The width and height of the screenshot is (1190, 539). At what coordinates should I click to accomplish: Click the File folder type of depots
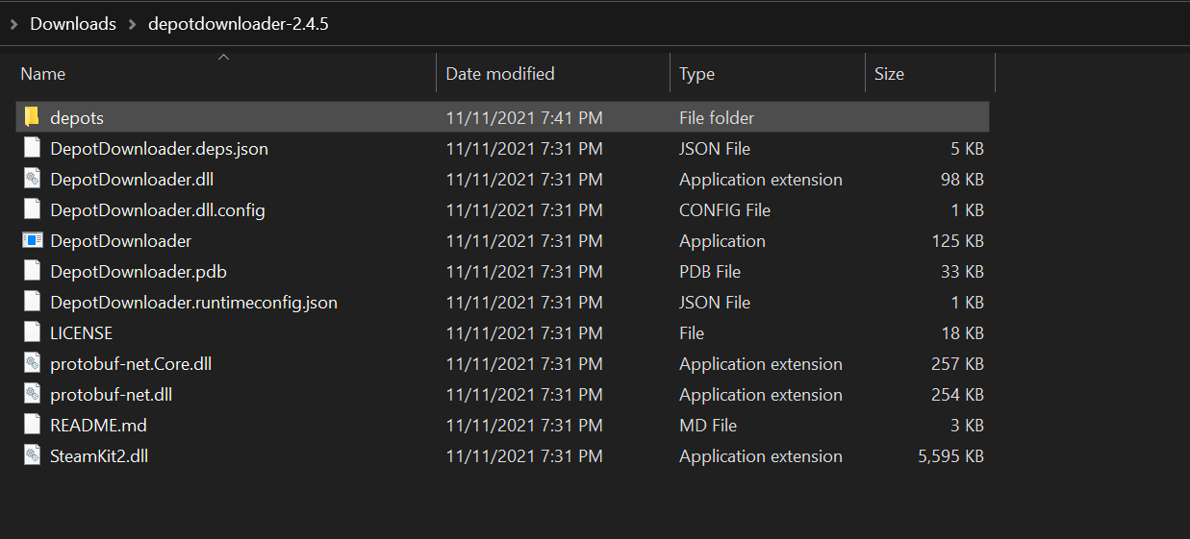coord(717,118)
